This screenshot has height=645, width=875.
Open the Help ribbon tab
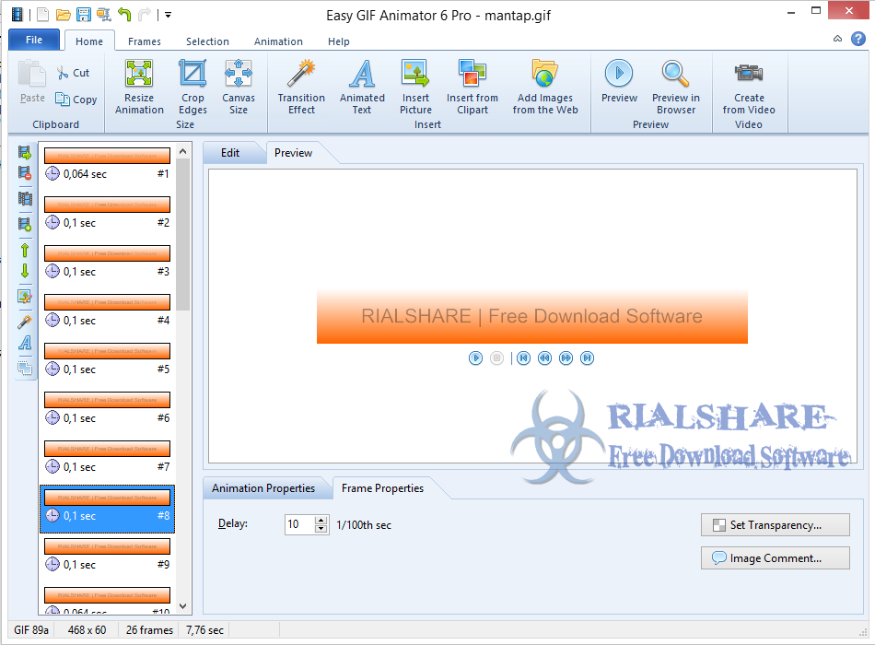point(338,41)
